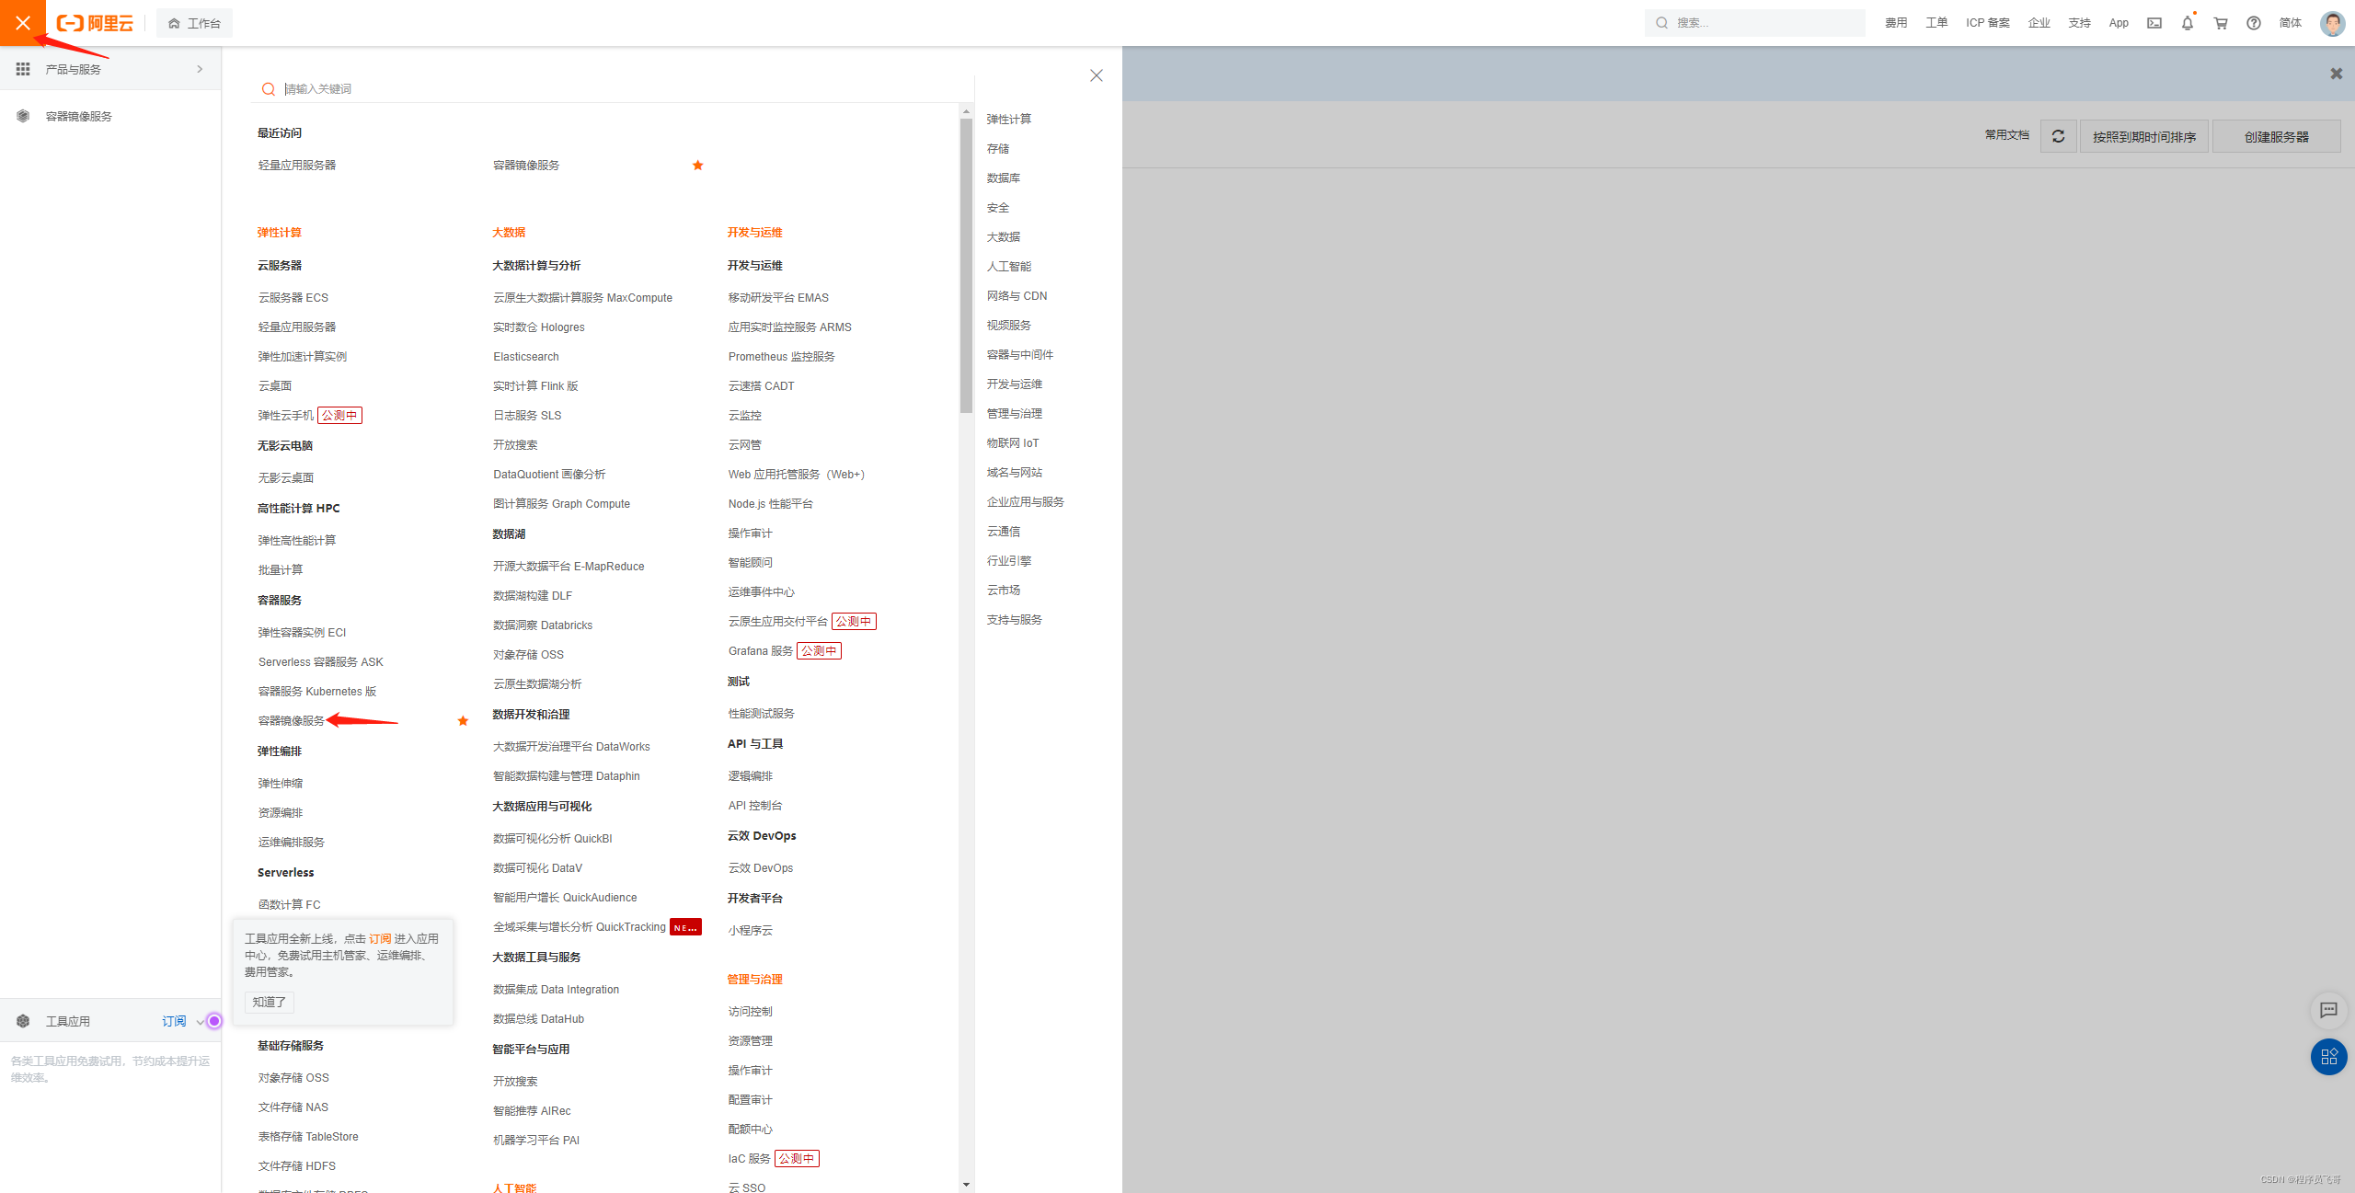Dismiss the tooltip with 知道了 button
Viewport: 2355px width, 1193px height.
coord(270,1003)
